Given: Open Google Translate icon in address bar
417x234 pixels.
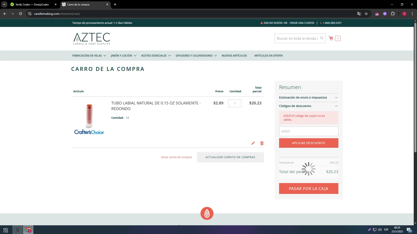Looking at the screenshot, I should [x=359, y=14].
